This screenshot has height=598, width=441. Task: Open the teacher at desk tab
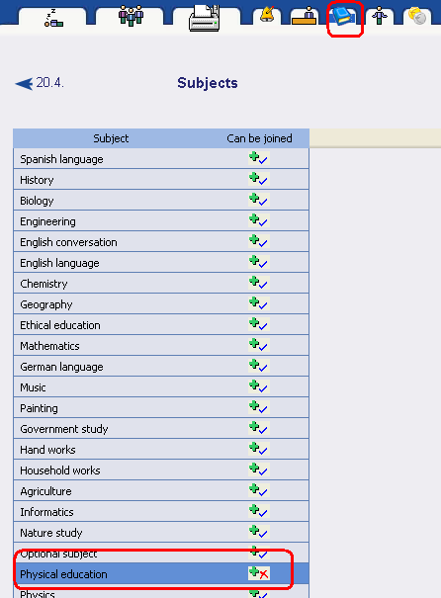point(304,17)
